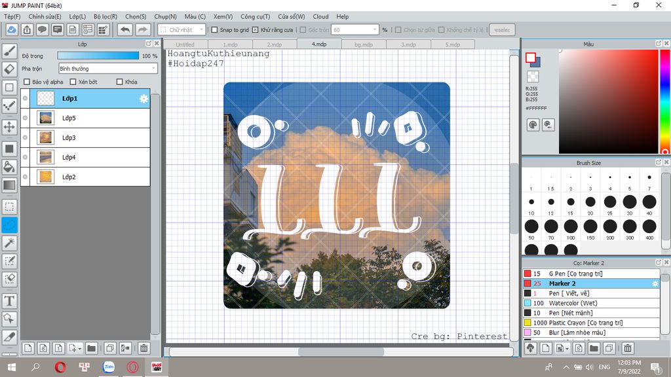Switch to the Untitled tab
The image size is (671, 377).
pos(185,45)
